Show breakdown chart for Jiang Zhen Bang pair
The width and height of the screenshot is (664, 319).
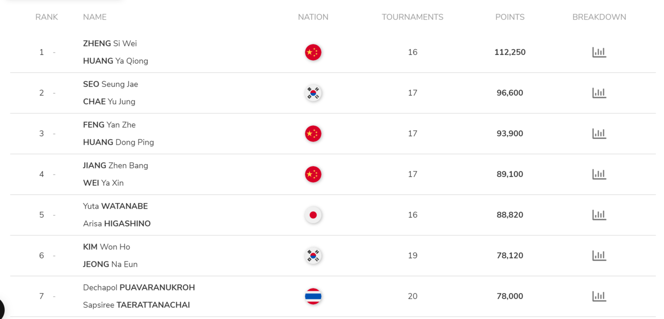pyautogui.click(x=599, y=175)
